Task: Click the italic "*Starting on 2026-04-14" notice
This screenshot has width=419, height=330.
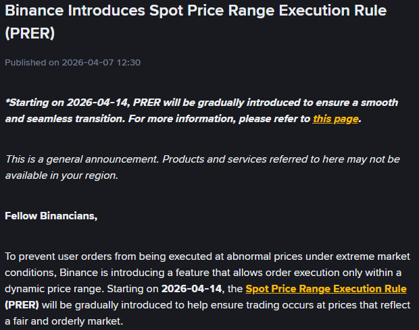Action: pyautogui.click(x=68, y=103)
